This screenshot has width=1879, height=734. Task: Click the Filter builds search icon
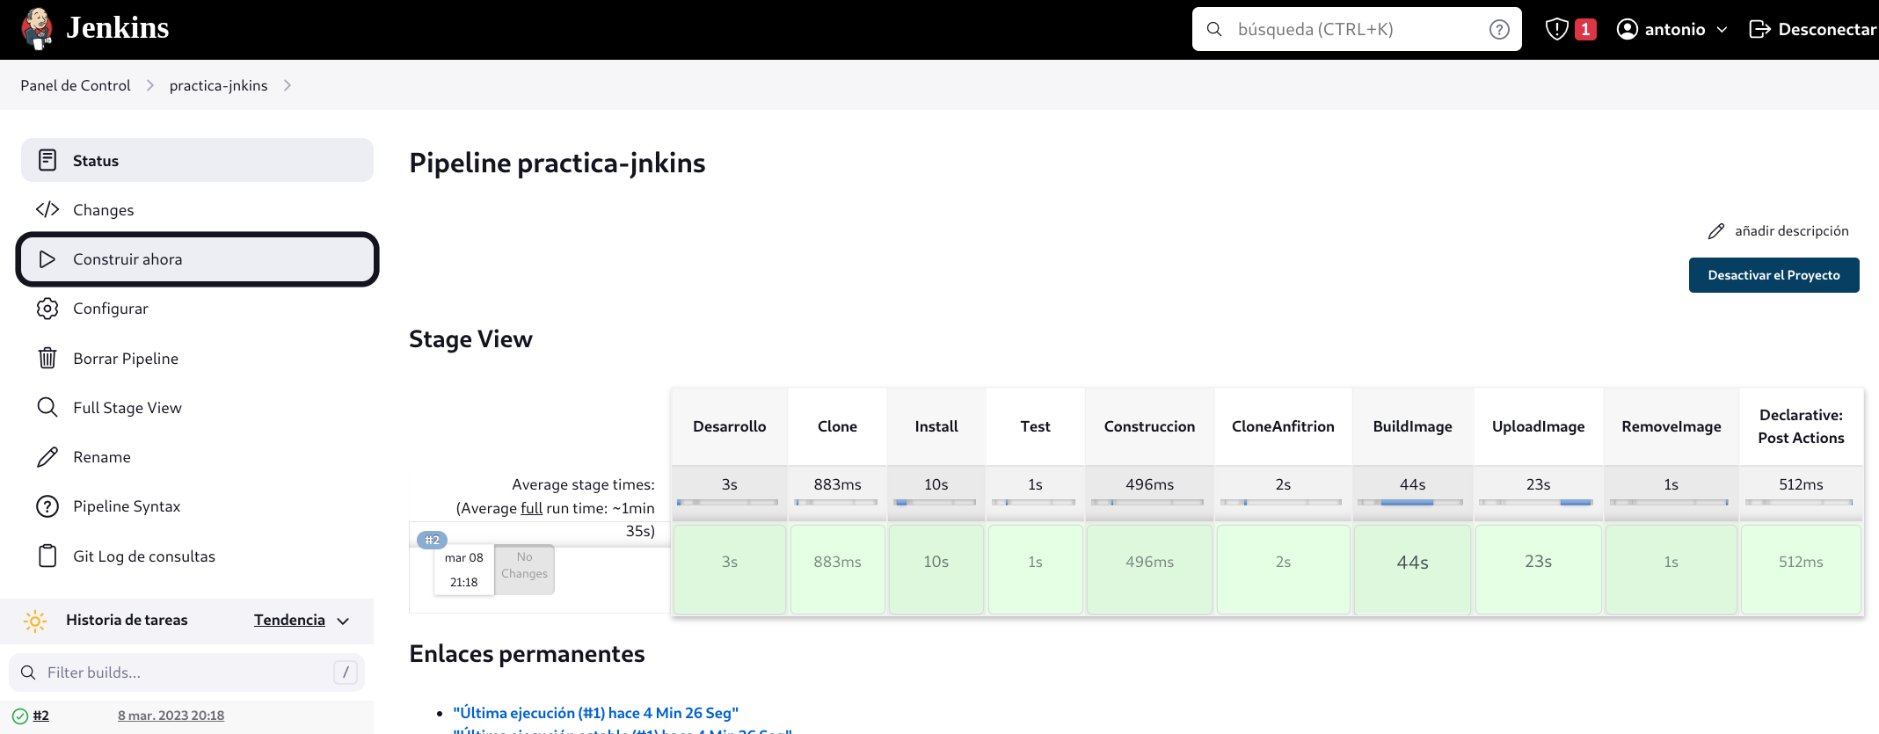[28, 672]
